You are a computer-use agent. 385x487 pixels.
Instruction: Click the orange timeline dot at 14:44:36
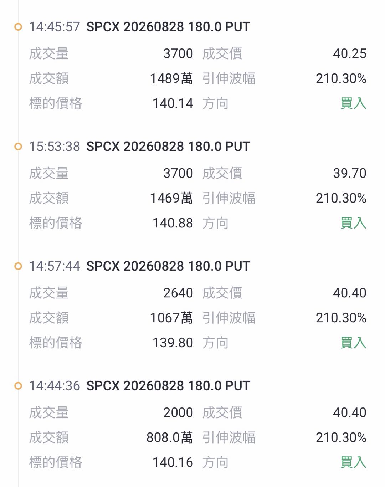pos(18,386)
